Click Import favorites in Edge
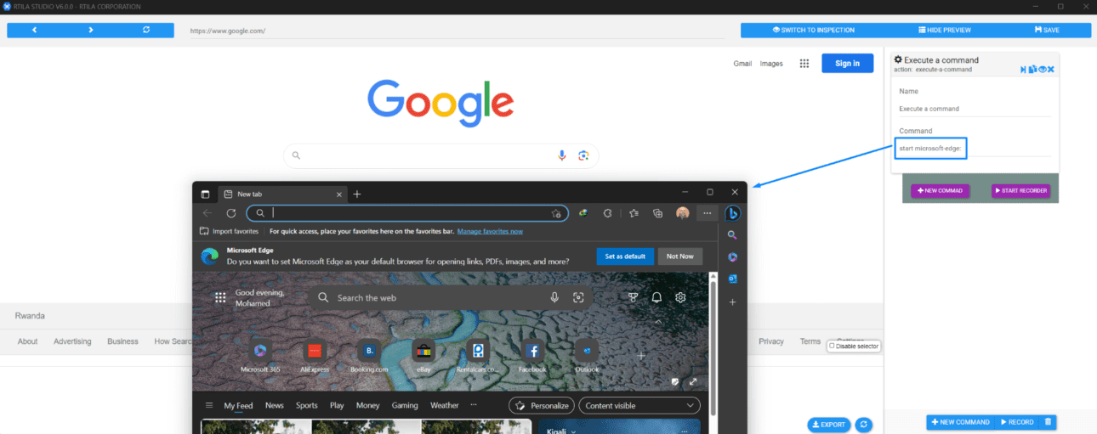 229,231
